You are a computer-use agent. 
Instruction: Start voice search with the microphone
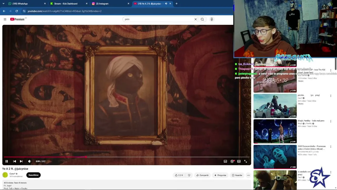coord(212,19)
